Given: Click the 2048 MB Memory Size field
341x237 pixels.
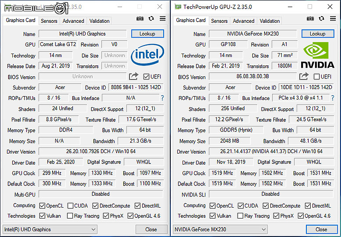Looking at the screenshot, I should point(230,141).
